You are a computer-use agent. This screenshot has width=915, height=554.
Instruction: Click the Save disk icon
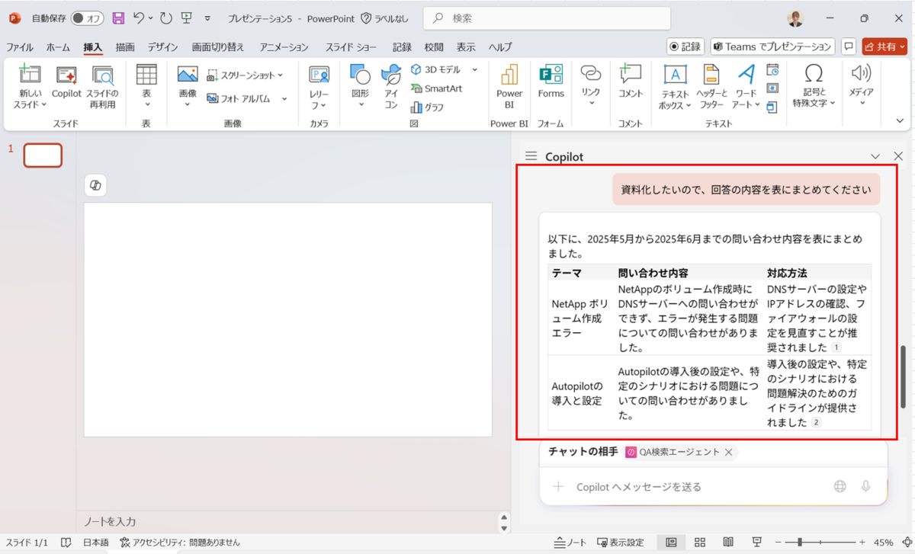tap(118, 18)
